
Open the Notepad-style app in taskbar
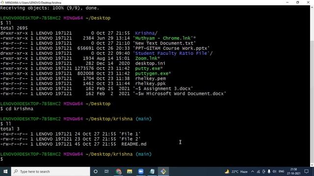(x=152, y=172)
